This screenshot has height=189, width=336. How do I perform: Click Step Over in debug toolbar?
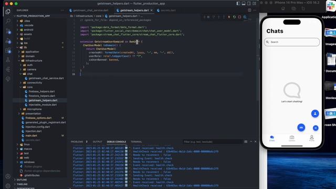tap(214, 17)
